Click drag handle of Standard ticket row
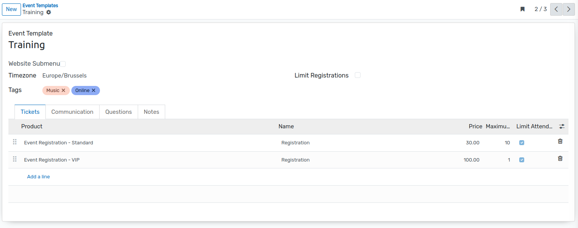Viewport: 578px width, 228px height. tap(15, 142)
